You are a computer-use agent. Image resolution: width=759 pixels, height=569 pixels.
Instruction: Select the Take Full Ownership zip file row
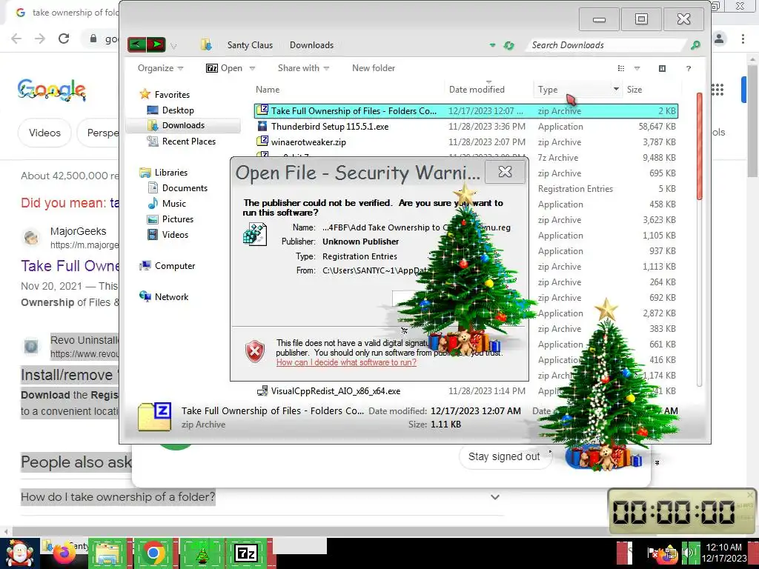pyautogui.click(x=466, y=111)
